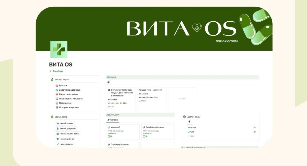
Task: Click the icon on 2 таблетки Сорбифера card
Action: click(109, 90)
